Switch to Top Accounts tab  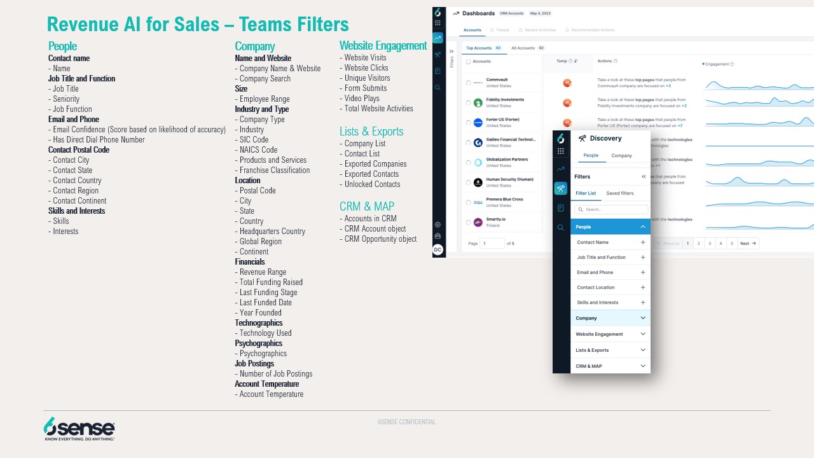484,48
